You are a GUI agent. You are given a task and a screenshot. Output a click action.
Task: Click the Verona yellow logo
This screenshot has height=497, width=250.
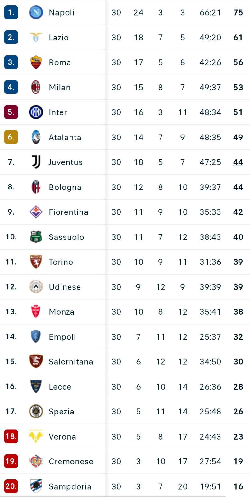pyautogui.click(x=36, y=436)
